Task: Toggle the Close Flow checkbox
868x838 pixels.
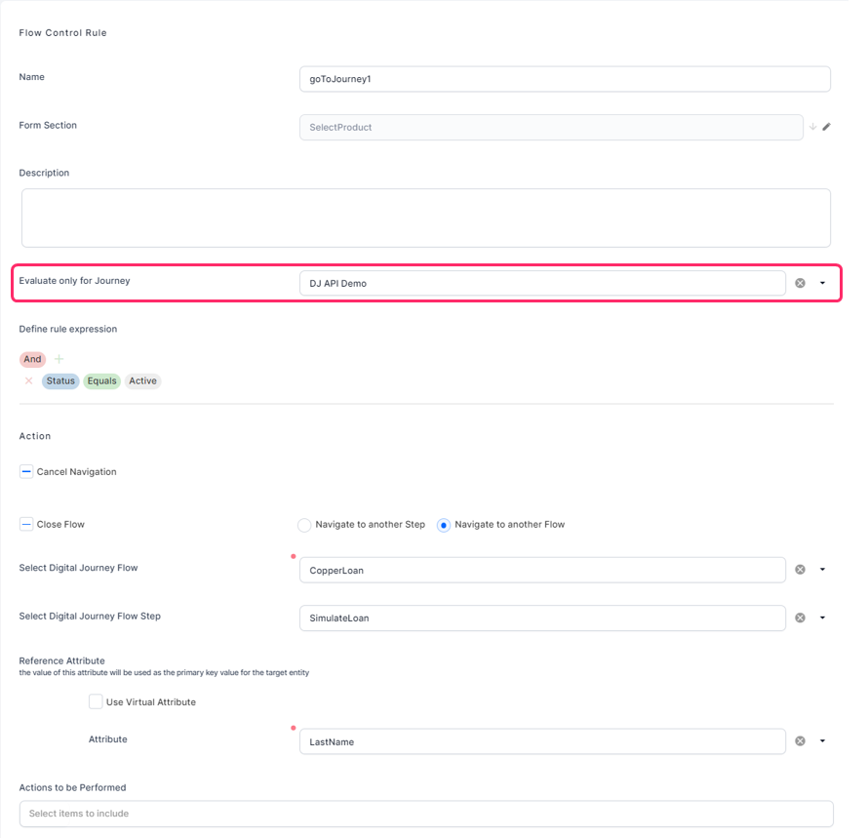Action: pyautogui.click(x=26, y=525)
